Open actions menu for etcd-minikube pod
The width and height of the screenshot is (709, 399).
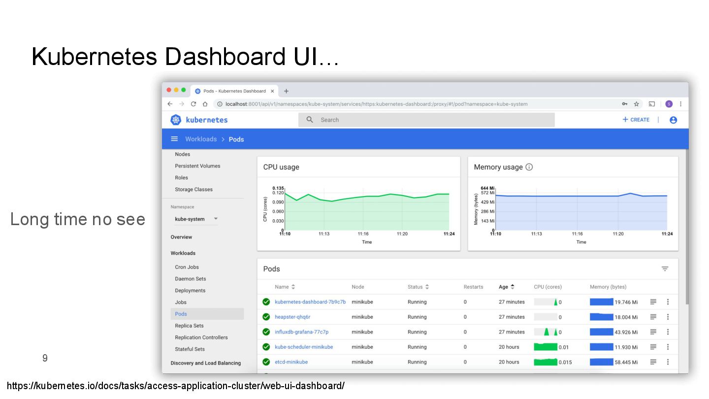tap(668, 362)
